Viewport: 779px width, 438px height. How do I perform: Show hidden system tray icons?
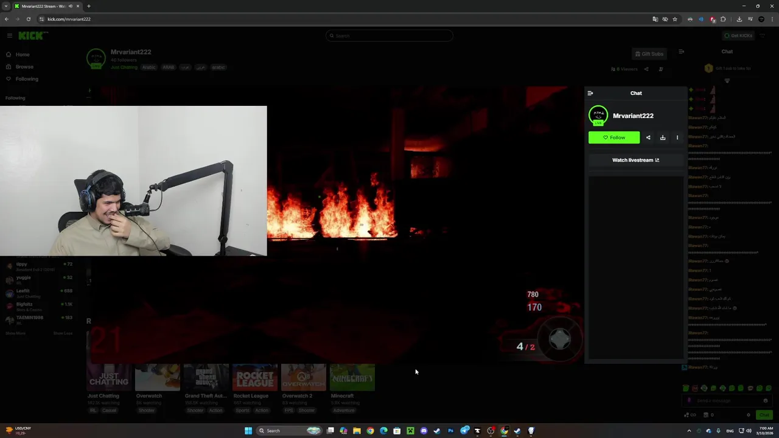click(690, 431)
